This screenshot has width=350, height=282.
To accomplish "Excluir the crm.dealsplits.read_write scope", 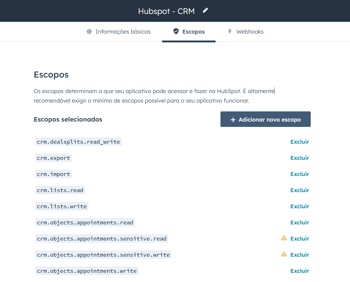I will click(x=299, y=142).
